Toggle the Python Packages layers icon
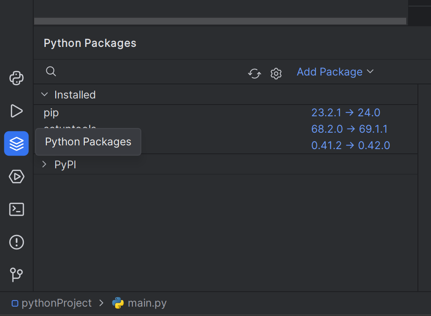 click(x=16, y=143)
